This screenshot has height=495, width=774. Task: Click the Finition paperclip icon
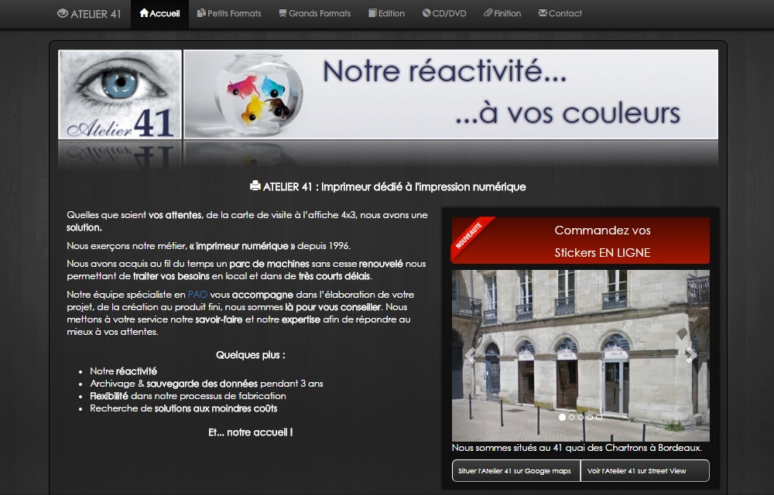pyautogui.click(x=488, y=13)
